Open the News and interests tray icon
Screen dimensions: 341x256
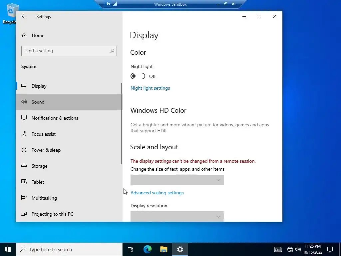[x=278, y=249]
